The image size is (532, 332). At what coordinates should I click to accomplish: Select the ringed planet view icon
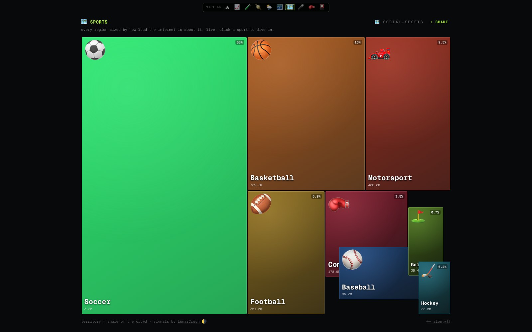tap(258, 7)
